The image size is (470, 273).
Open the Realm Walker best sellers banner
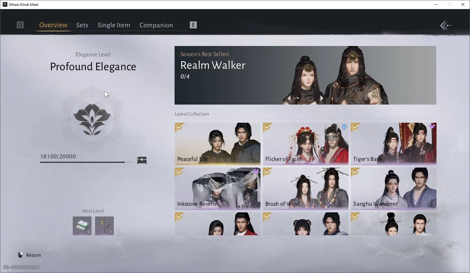tap(305, 75)
